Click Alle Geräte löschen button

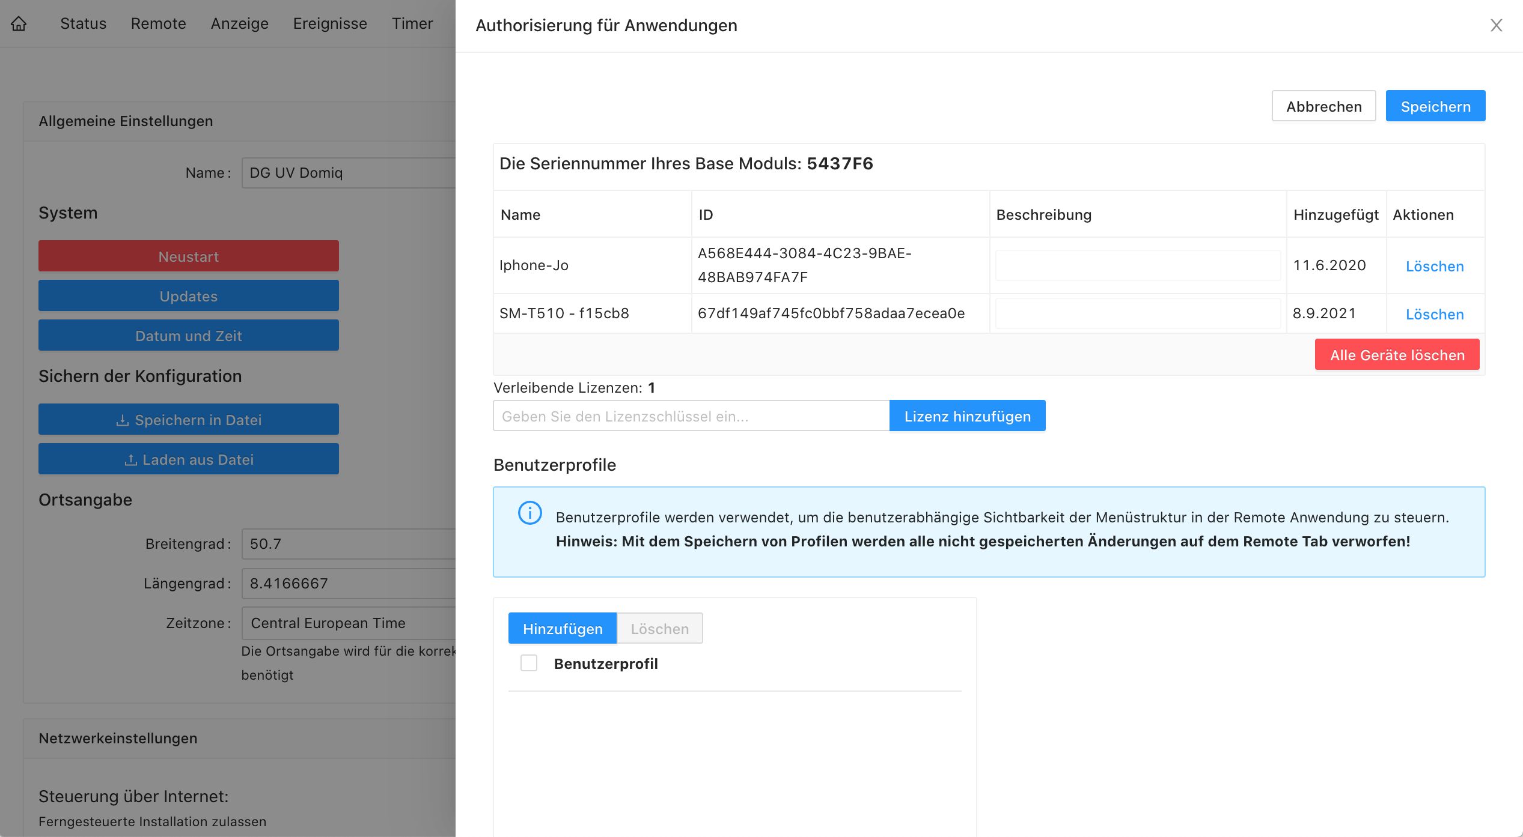point(1397,355)
